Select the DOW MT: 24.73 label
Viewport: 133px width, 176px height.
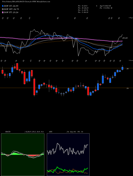pos(11,9)
